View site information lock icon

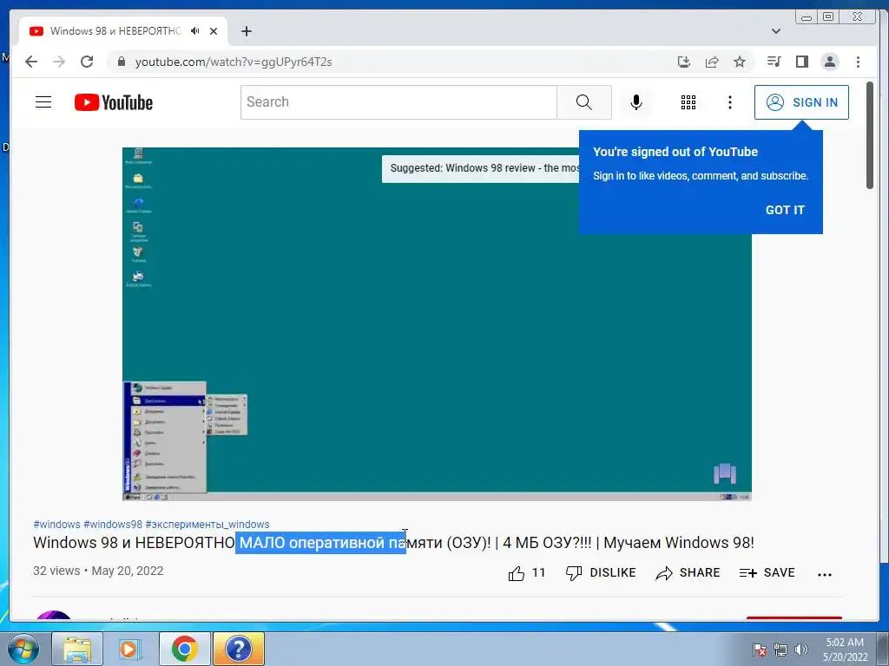[x=121, y=62]
